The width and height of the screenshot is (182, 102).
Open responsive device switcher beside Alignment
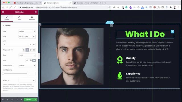click(12, 50)
